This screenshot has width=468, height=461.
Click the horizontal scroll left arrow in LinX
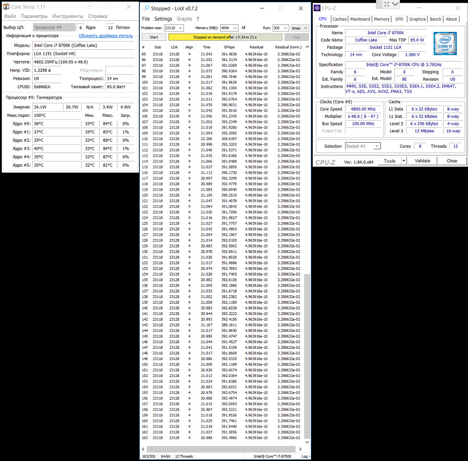(x=143, y=449)
